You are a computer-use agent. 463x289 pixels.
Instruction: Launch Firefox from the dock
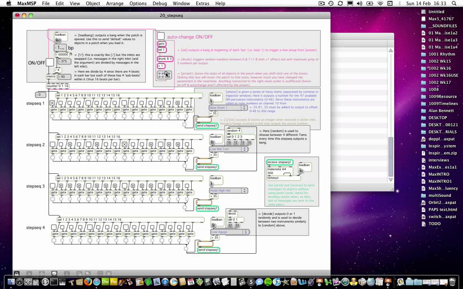(88, 282)
